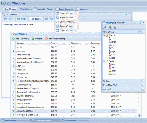This screenshot has width=147, height=123.
Task: Switch to Tab Text 3
Action: click(x=36, y=19)
